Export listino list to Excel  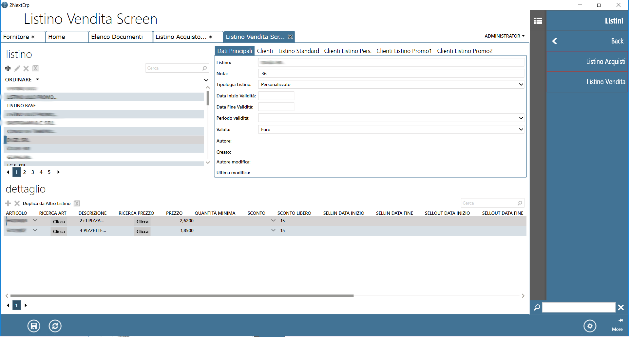[35, 68]
